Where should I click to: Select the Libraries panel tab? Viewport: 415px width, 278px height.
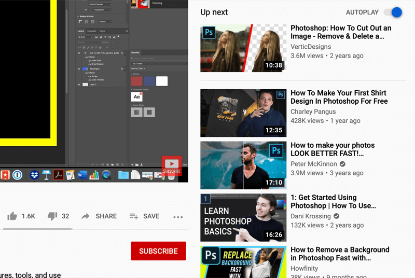coord(135,52)
